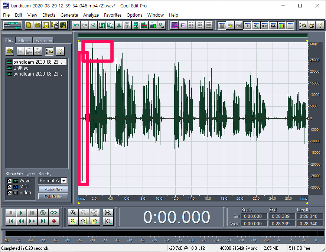The height and width of the screenshot is (252, 326).
Task: Switch to multitrack view using waveform toggle icon
Action: tap(13, 25)
